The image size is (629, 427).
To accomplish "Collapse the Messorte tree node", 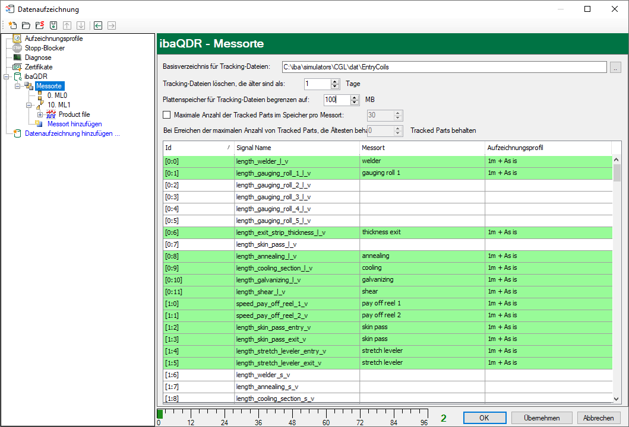I will (17, 86).
